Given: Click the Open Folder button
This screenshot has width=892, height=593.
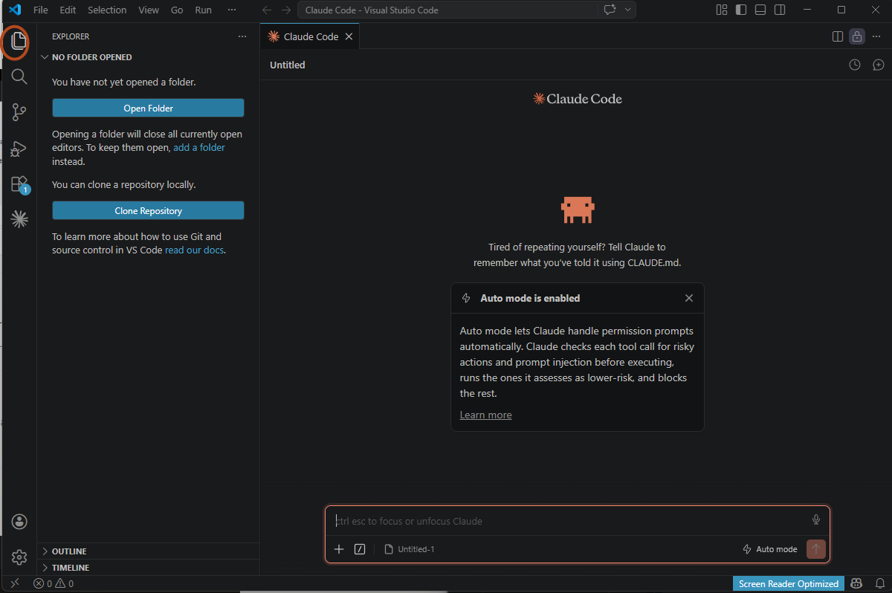Looking at the screenshot, I should coord(148,108).
